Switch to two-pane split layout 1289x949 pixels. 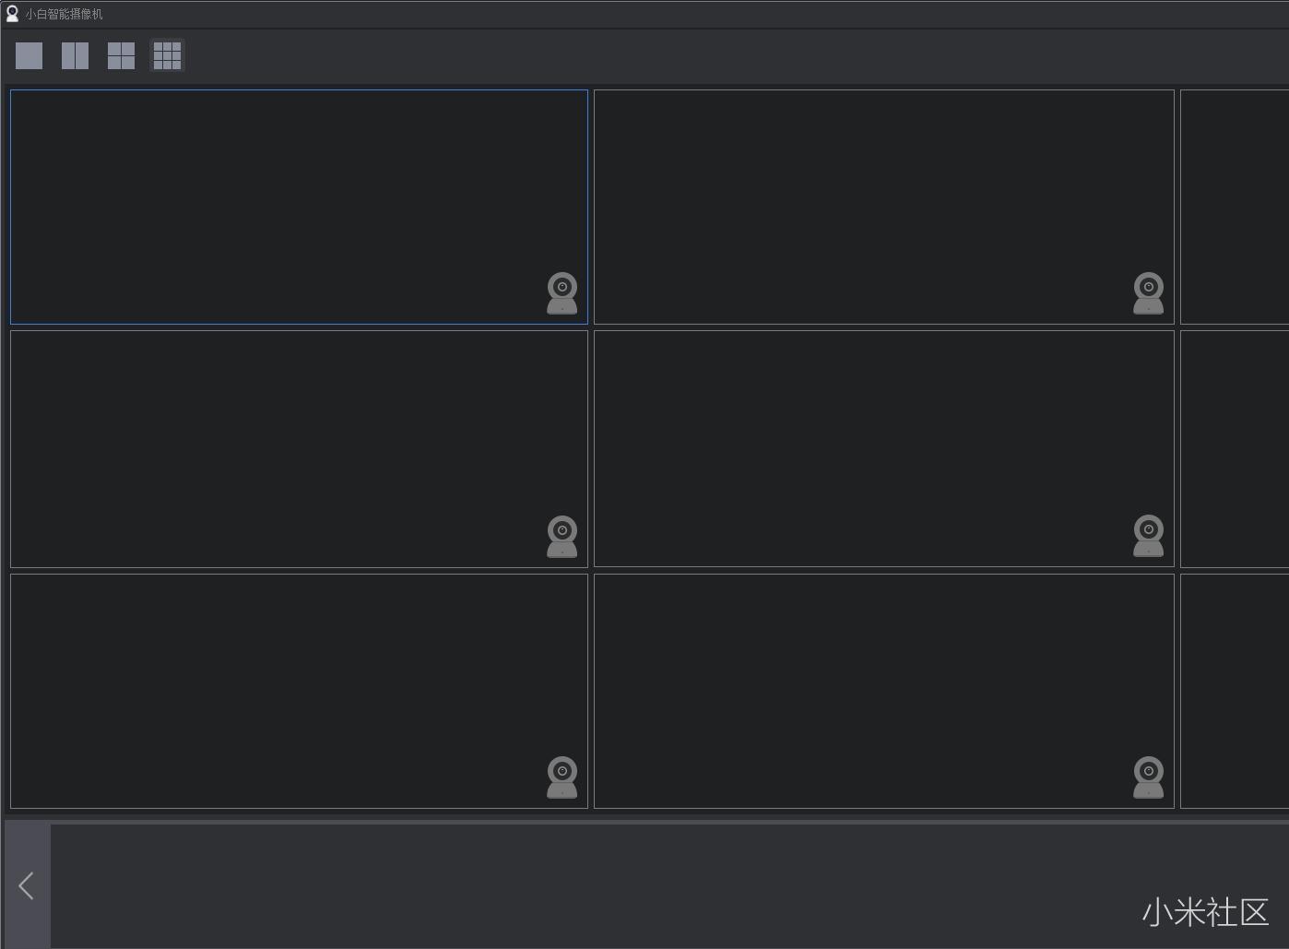pyautogui.click(x=75, y=55)
